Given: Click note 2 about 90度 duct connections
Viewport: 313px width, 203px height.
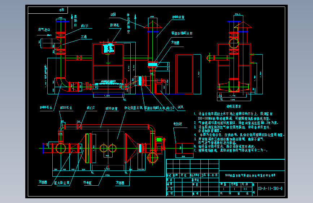Looking at the screenshot, I should 236,123.
